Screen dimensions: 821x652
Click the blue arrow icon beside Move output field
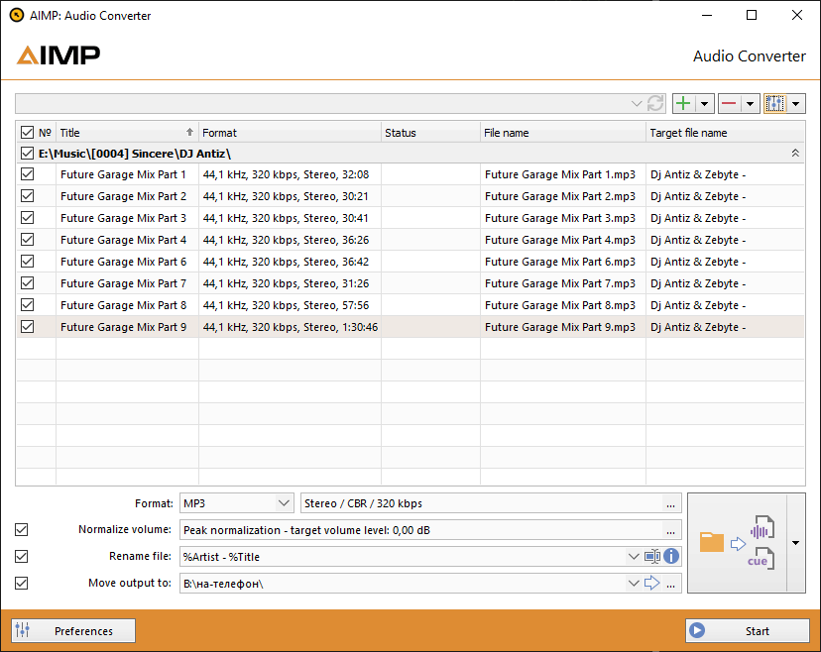click(651, 583)
